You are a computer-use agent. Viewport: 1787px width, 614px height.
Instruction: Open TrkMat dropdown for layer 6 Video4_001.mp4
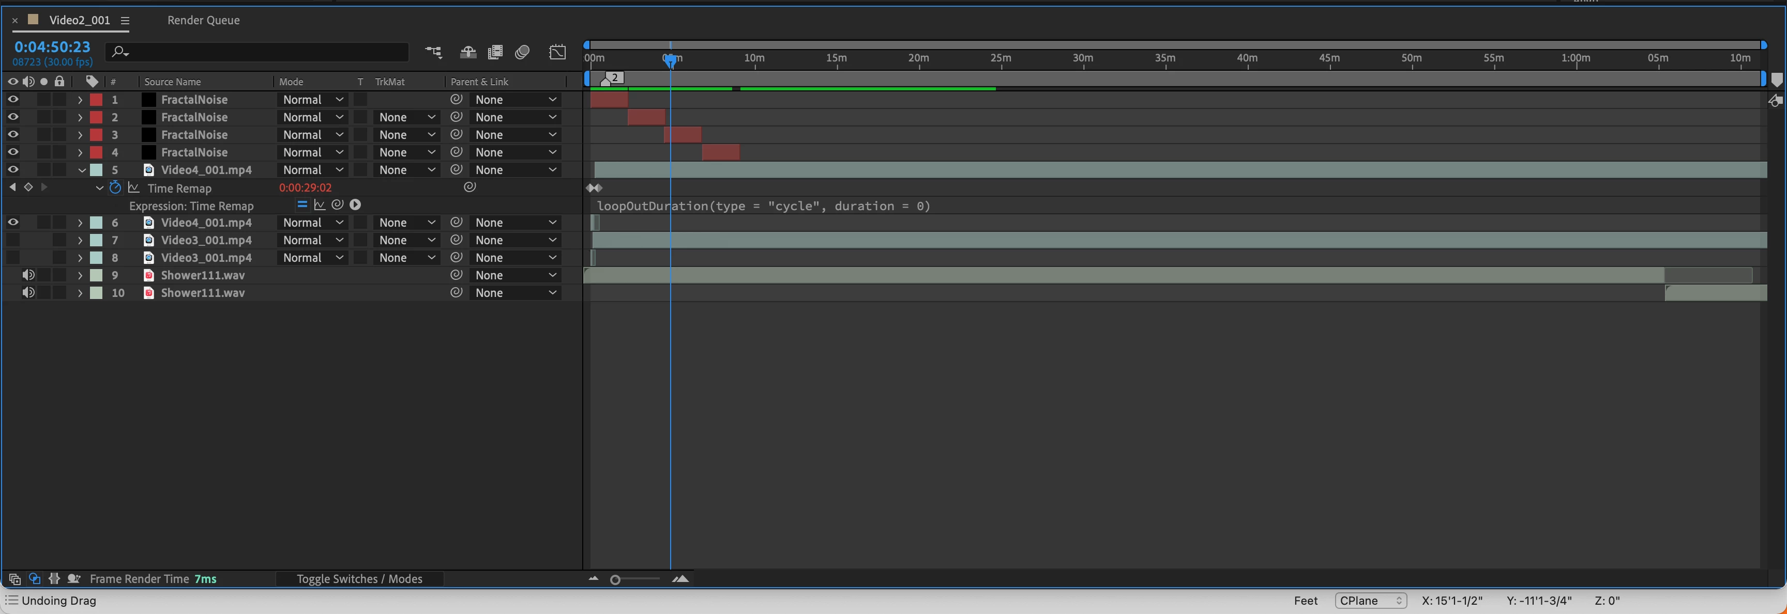(x=406, y=223)
